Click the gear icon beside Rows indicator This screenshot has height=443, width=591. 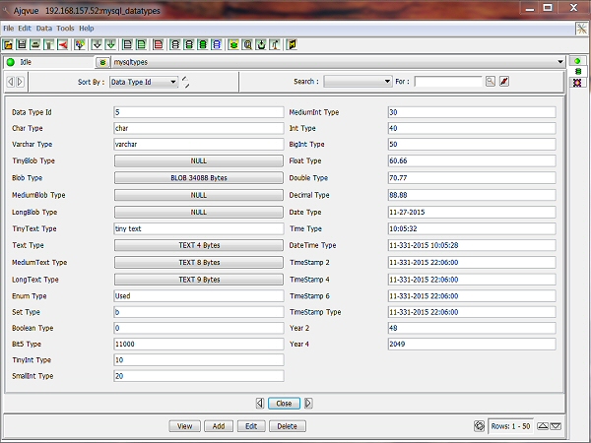[480, 426]
